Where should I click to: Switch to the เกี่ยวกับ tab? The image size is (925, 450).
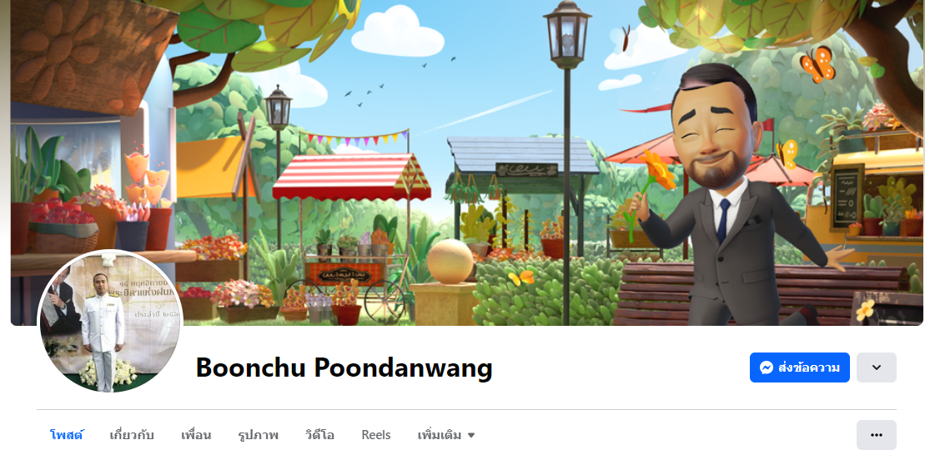(x=132, y=435)
